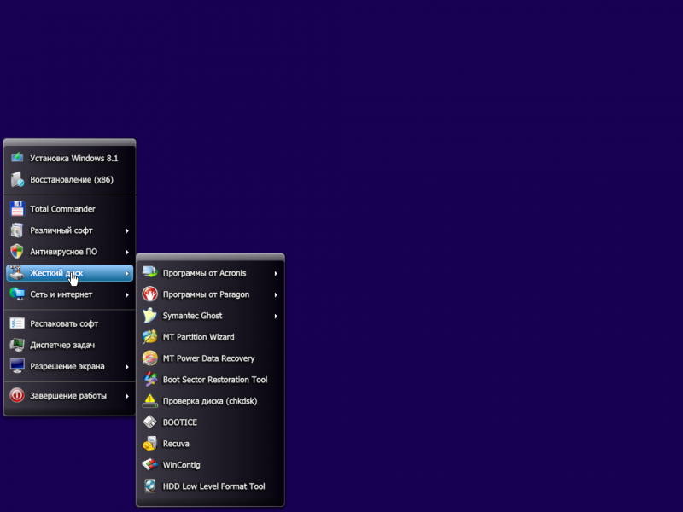This screenshot has width=683, height=512.
Task: Click the Антивирусное ПО label
Action: (63, 252)
